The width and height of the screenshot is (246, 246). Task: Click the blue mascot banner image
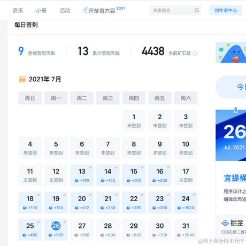[x=231, y=52]
